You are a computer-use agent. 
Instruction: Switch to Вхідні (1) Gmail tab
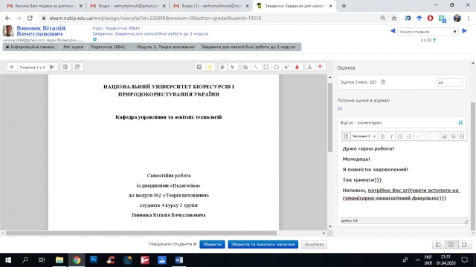click(211, 6)
